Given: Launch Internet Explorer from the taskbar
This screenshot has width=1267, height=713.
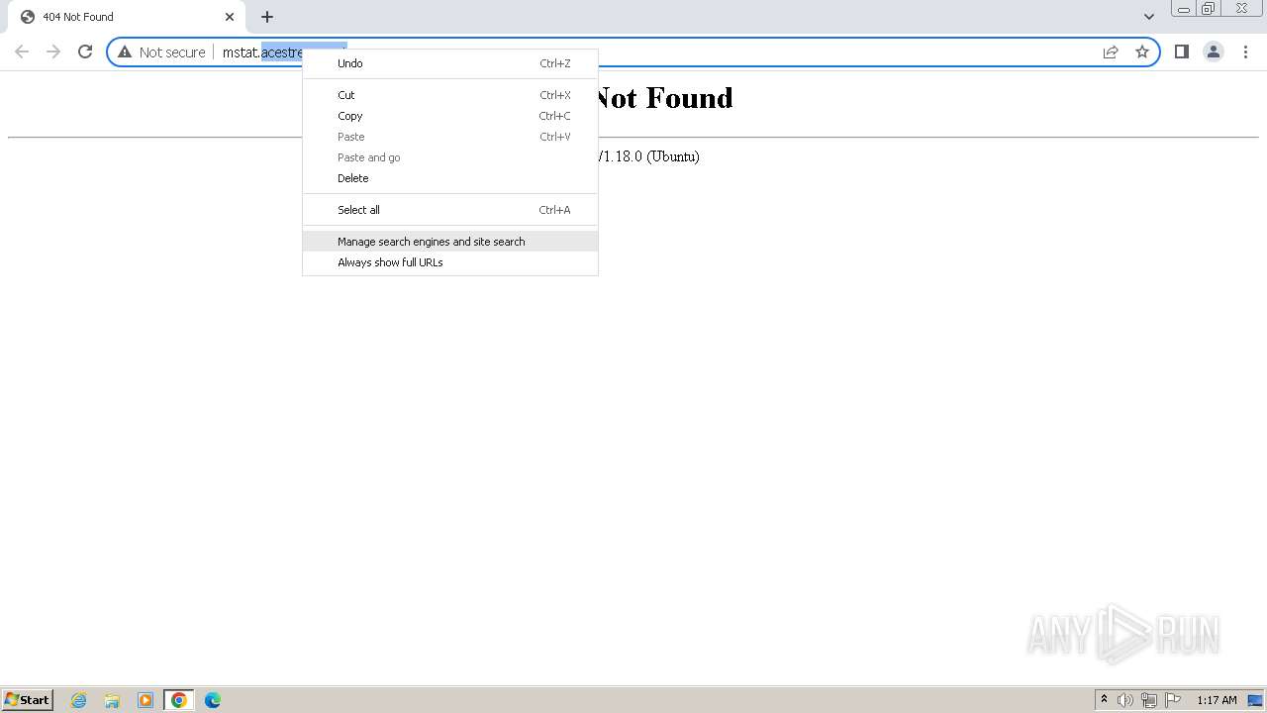Looking at the screenshot, I should (x=79, y=700).
